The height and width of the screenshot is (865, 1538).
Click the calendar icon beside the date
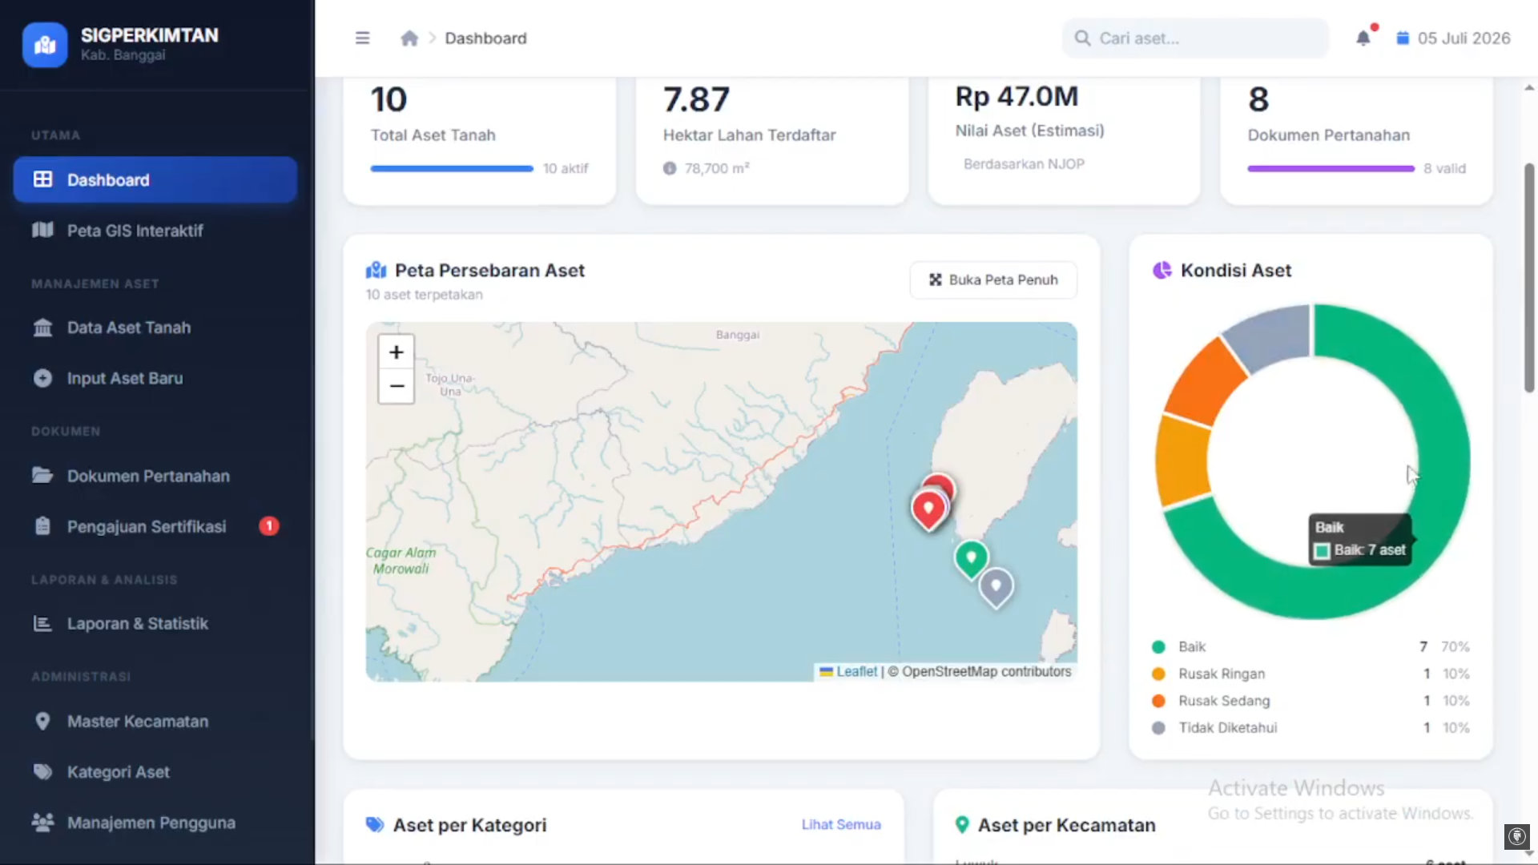pos(1403,38)
